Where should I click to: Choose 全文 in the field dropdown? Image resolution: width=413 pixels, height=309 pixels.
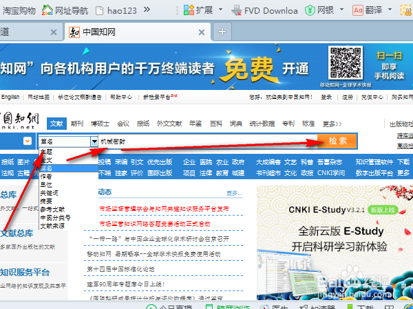pyautogui.click(x=68, y=160)
